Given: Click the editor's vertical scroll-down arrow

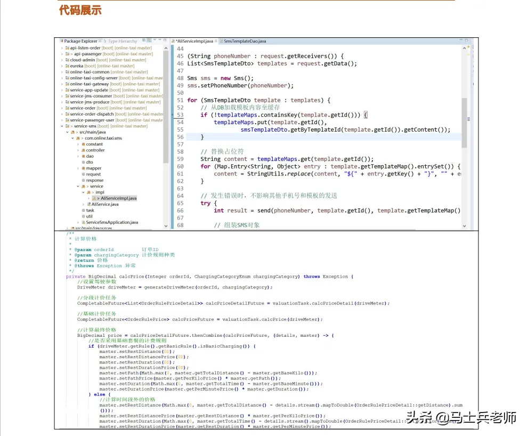Looking at the screenshot, I should pyautogui.click(x=465, y=226).
